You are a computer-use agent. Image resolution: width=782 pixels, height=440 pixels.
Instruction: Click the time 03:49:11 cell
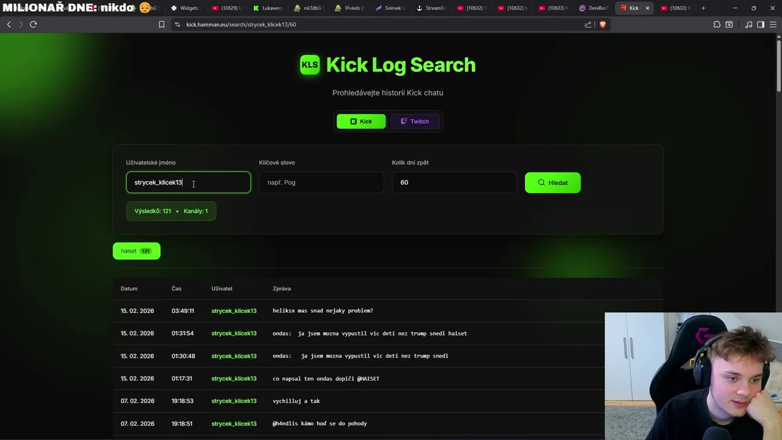[183, 310]
